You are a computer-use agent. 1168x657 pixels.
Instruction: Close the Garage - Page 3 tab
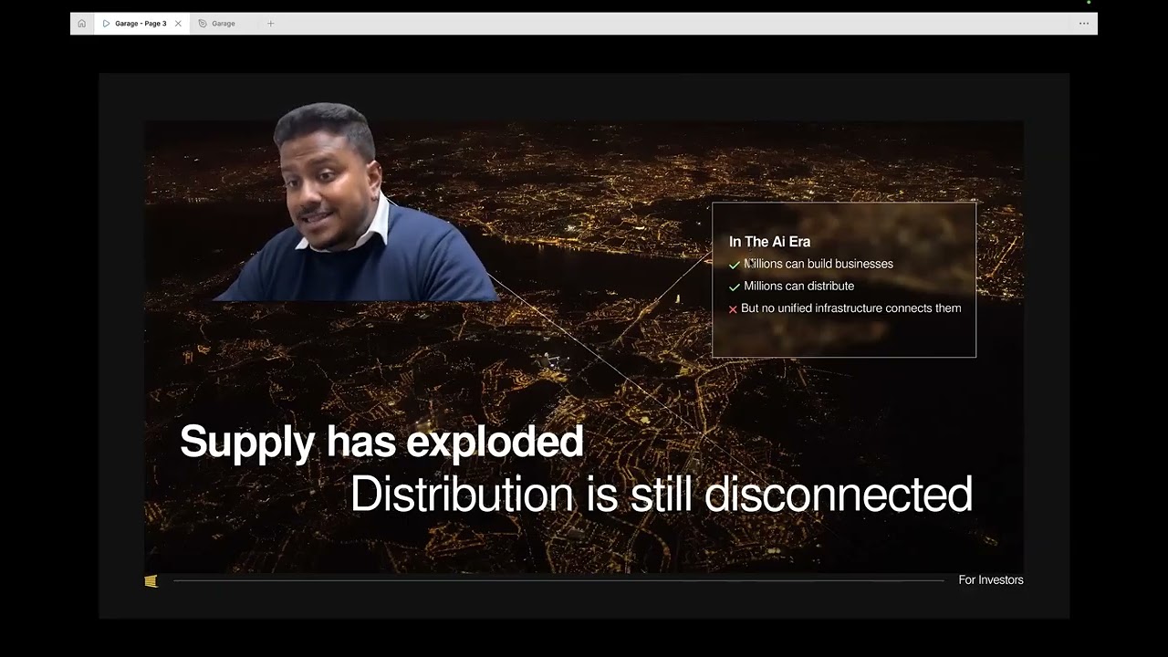(178, 24)
